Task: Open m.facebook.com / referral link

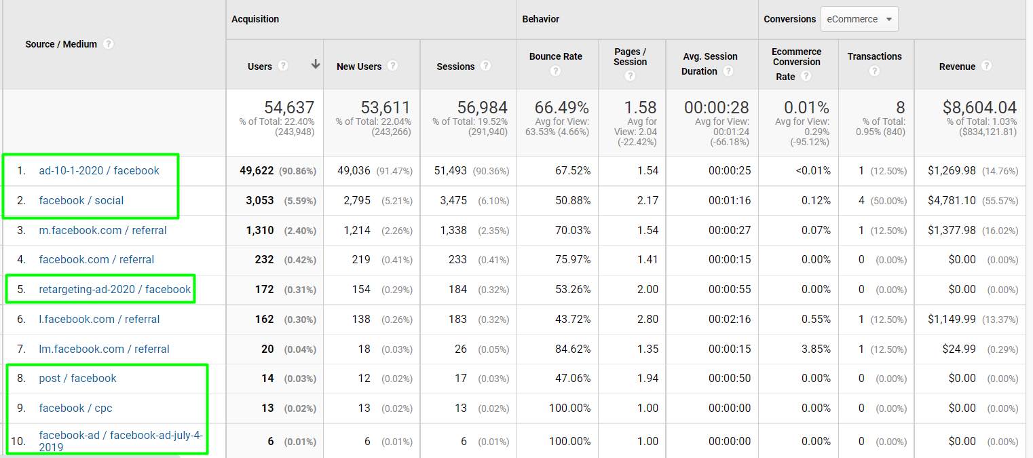Action: coord(102,230)
